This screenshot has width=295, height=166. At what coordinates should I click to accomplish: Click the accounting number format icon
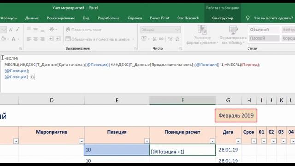pos(144,39)
